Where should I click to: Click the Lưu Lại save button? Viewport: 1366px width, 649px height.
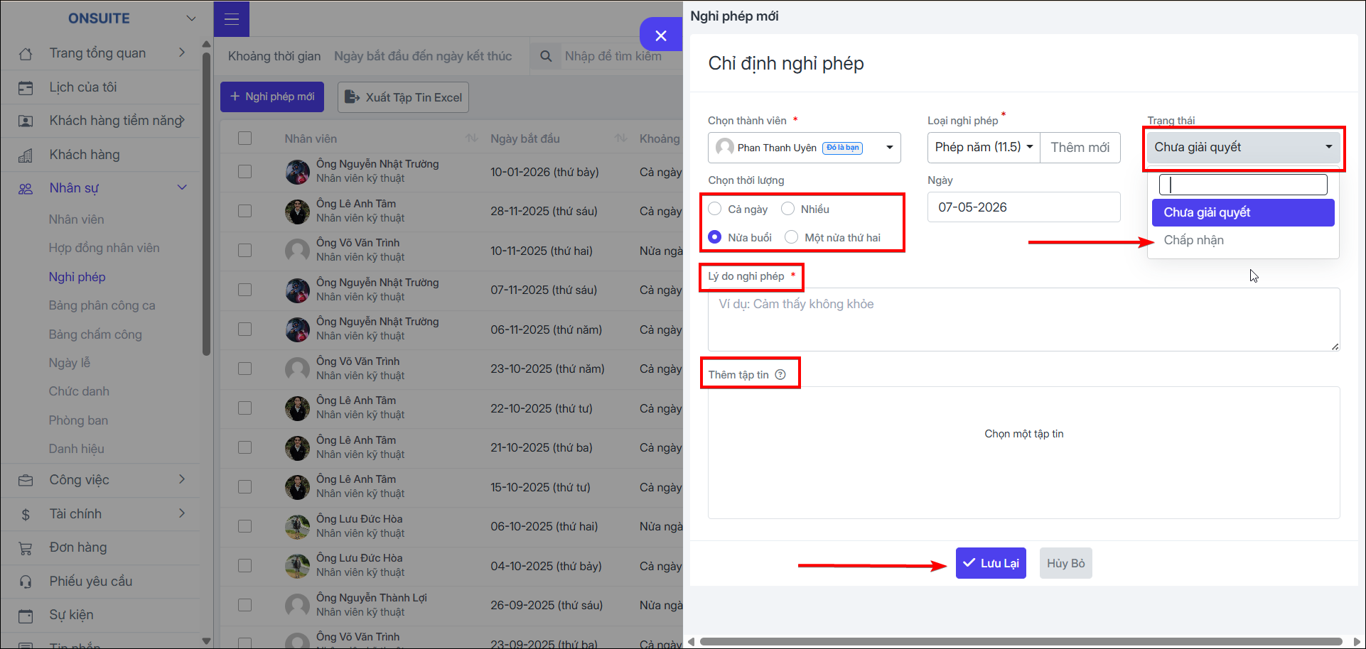991,563
